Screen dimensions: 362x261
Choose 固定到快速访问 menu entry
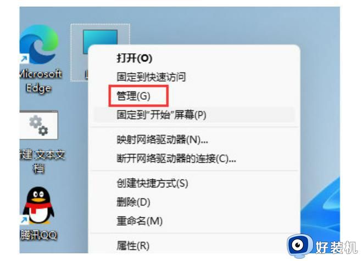click(151, 77)
